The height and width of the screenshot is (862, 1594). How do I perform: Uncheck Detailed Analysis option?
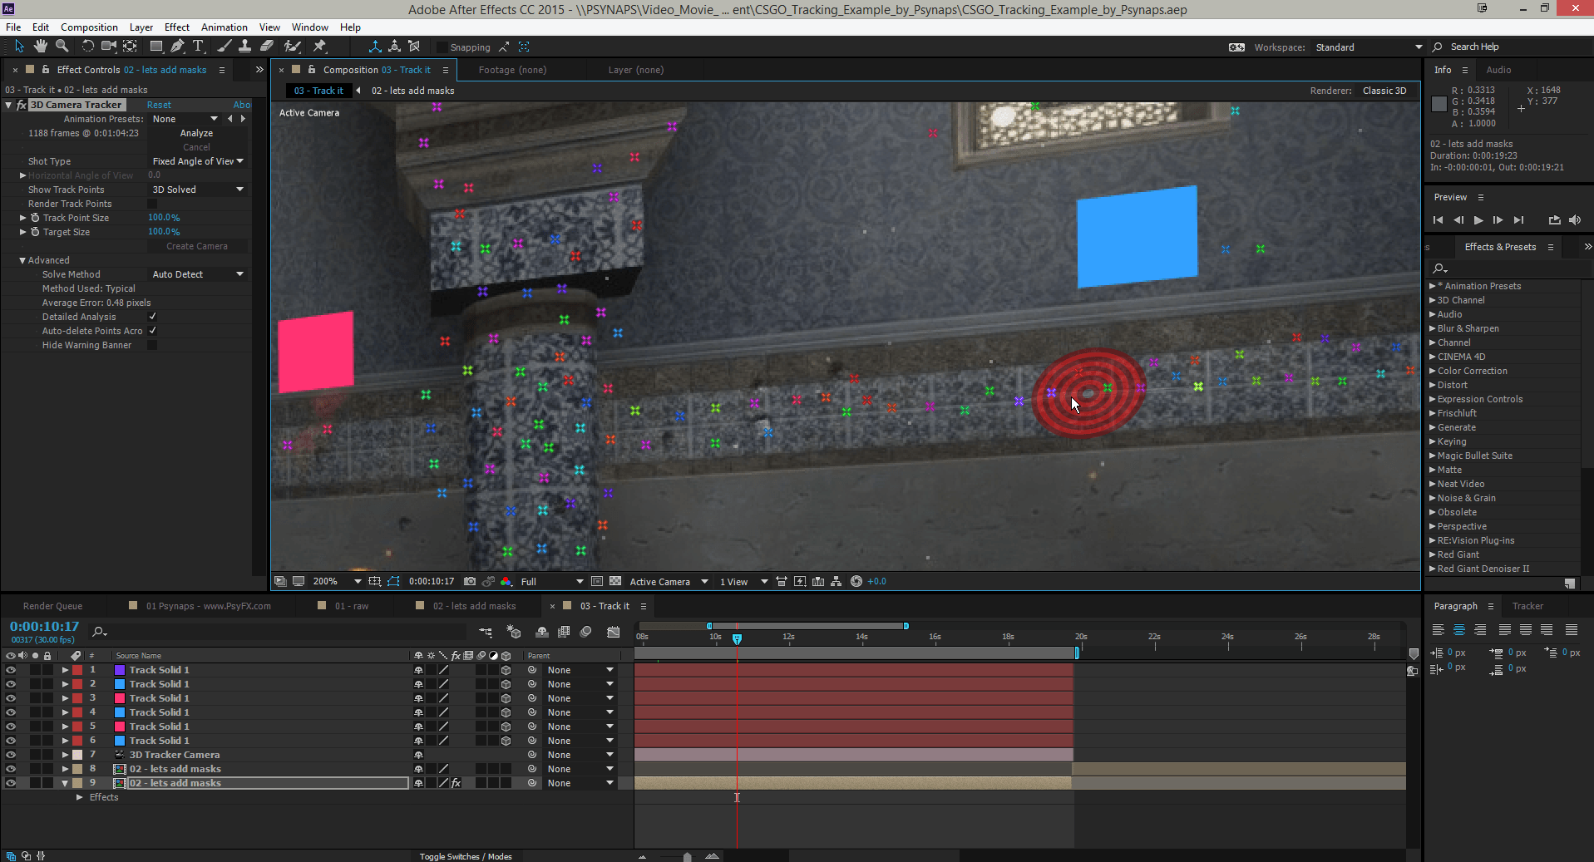click(x=152, y=317)
